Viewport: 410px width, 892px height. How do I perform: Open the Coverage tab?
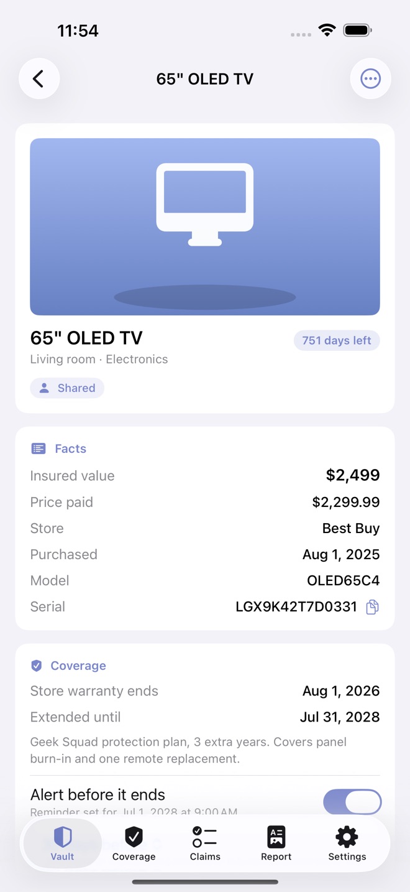(134, 843)
